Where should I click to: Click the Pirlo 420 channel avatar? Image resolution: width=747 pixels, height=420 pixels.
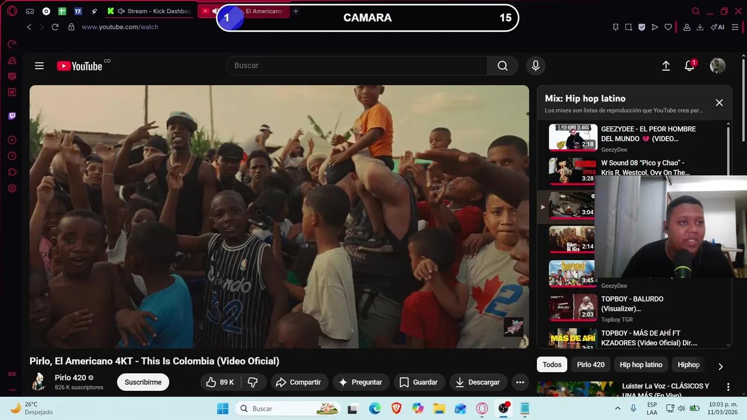click(x=39, y=381)
